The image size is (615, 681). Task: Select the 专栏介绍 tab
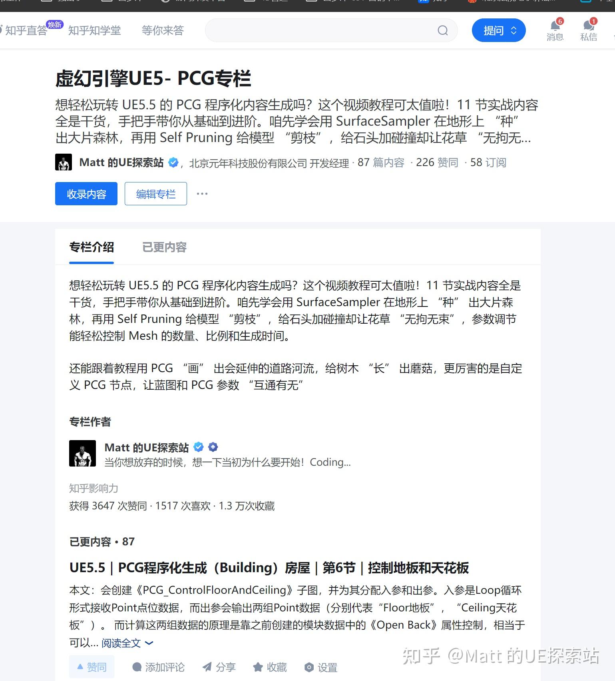pos(92,247)
